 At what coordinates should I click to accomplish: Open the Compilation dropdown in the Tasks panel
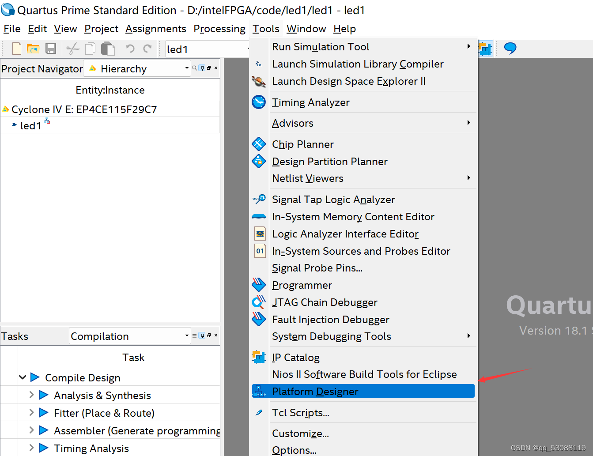pyautogui.click(x=130, y=336)
